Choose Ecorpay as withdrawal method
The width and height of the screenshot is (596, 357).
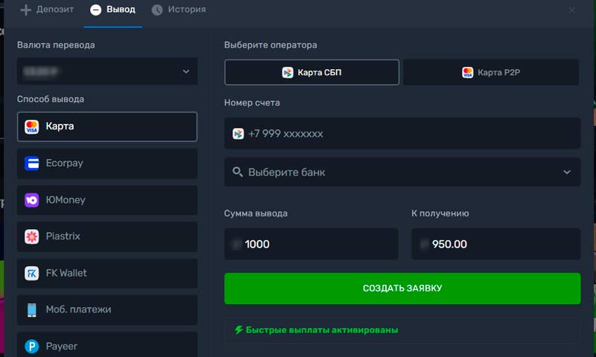click(107, 164)
